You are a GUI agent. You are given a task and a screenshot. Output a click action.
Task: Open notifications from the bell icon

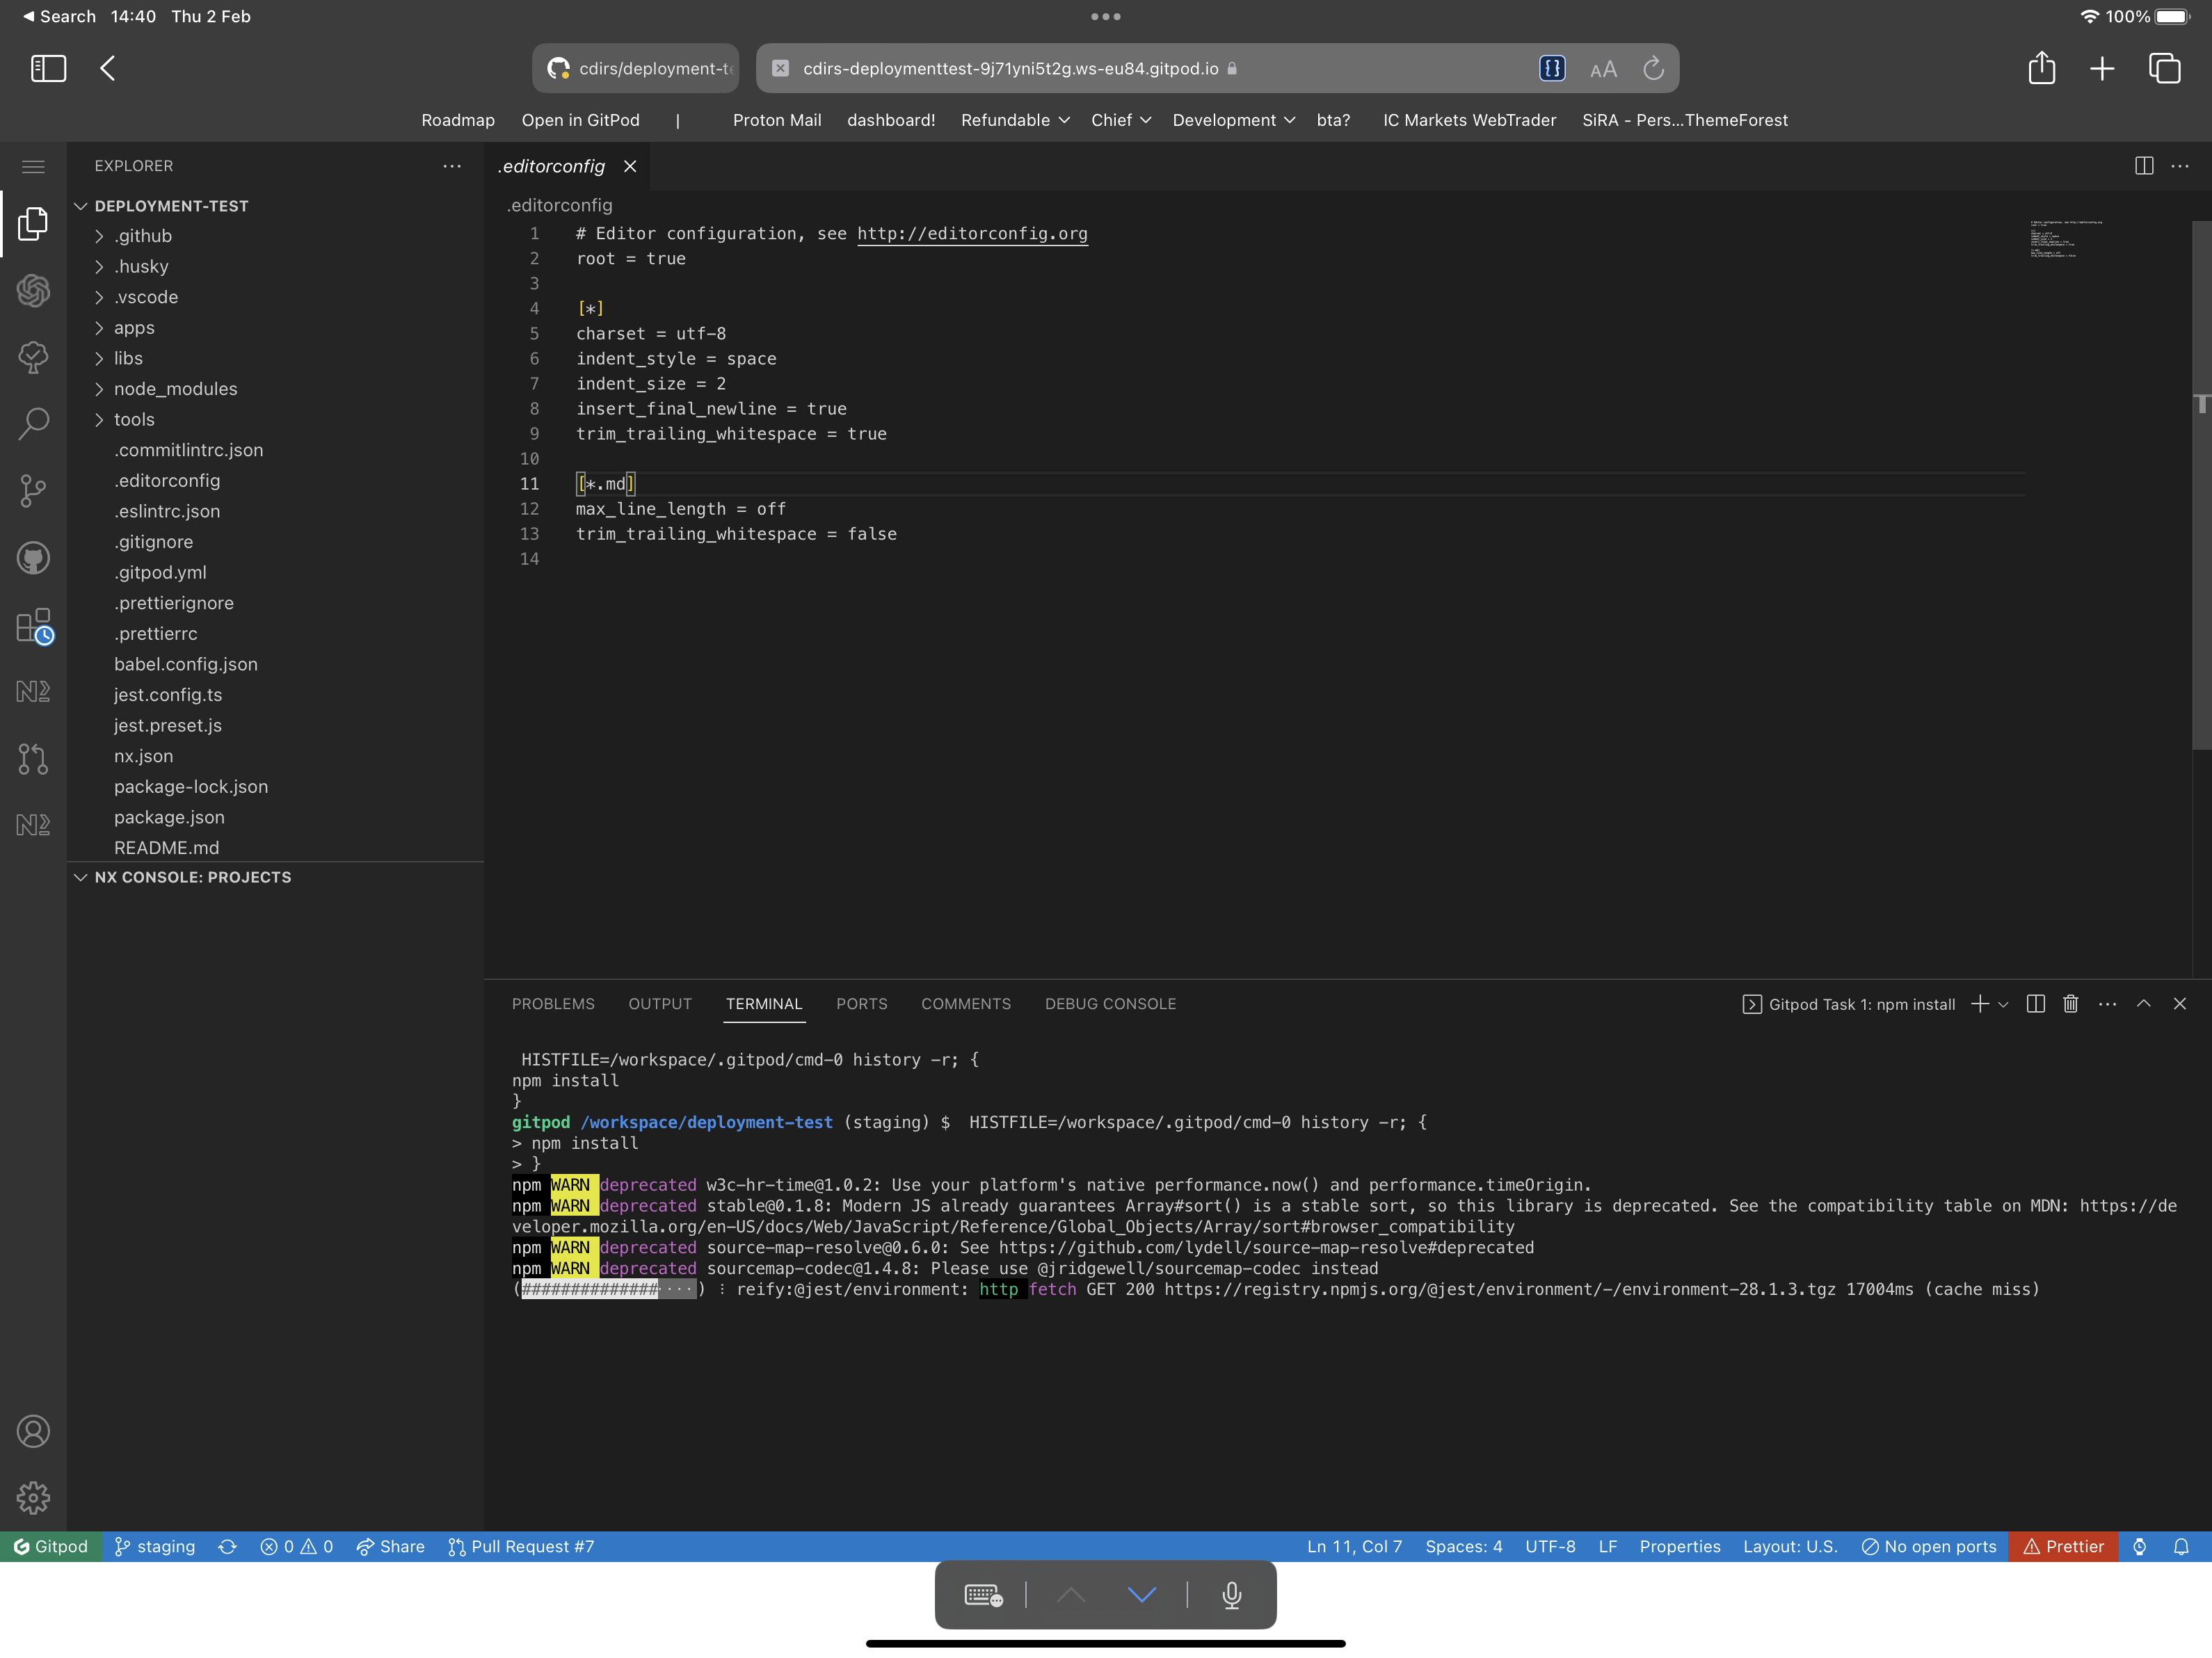[x=2181, y=1546]
